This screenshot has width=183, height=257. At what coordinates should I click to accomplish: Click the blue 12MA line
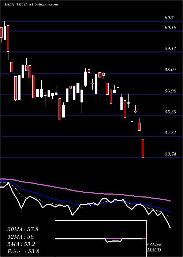click(85, 204)
